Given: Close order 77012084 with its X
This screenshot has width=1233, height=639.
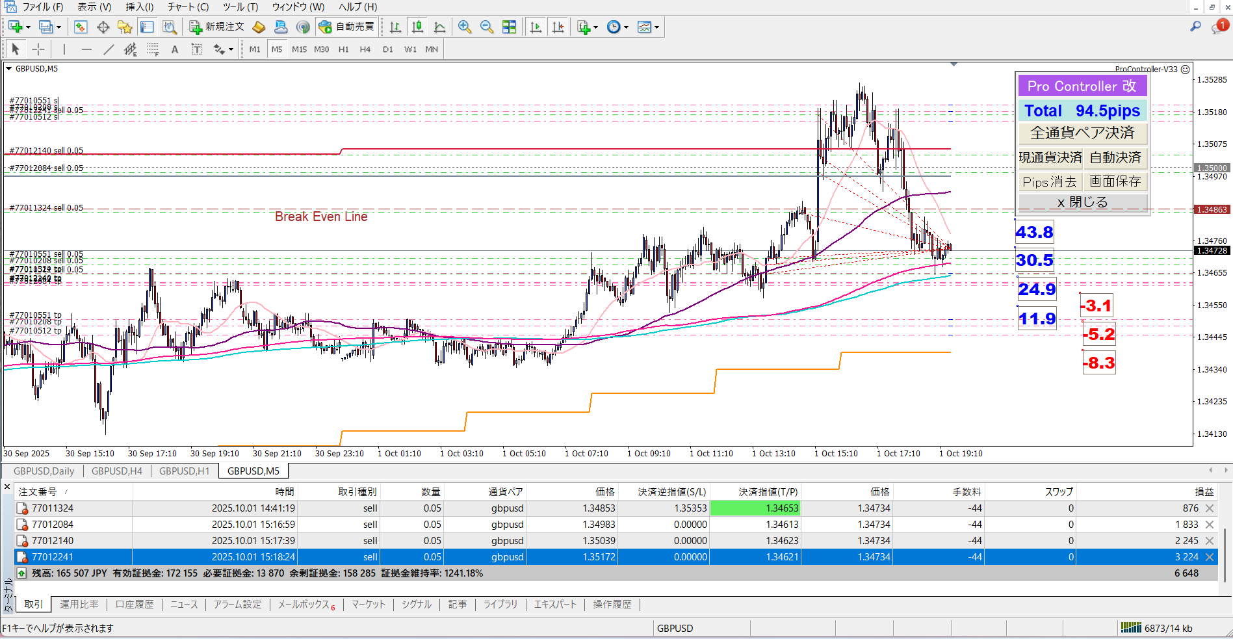Looking at the screenshot, I should 1210,525.
